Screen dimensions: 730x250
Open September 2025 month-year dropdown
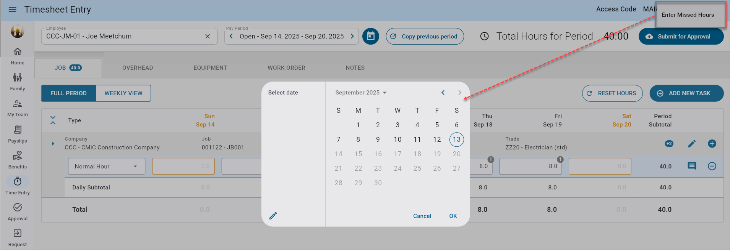click(361, 93)
